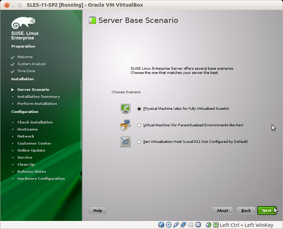Open Help for this screen
This screenshot has height=229, width=283.
tap(97, 210)
